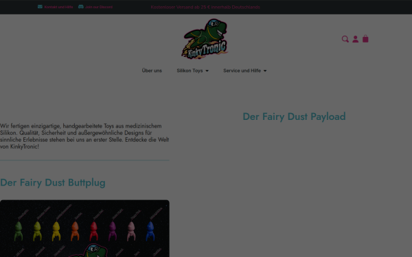Open the Kontakt und Hilfe link
412x257 pixels.
pos(58,7)
